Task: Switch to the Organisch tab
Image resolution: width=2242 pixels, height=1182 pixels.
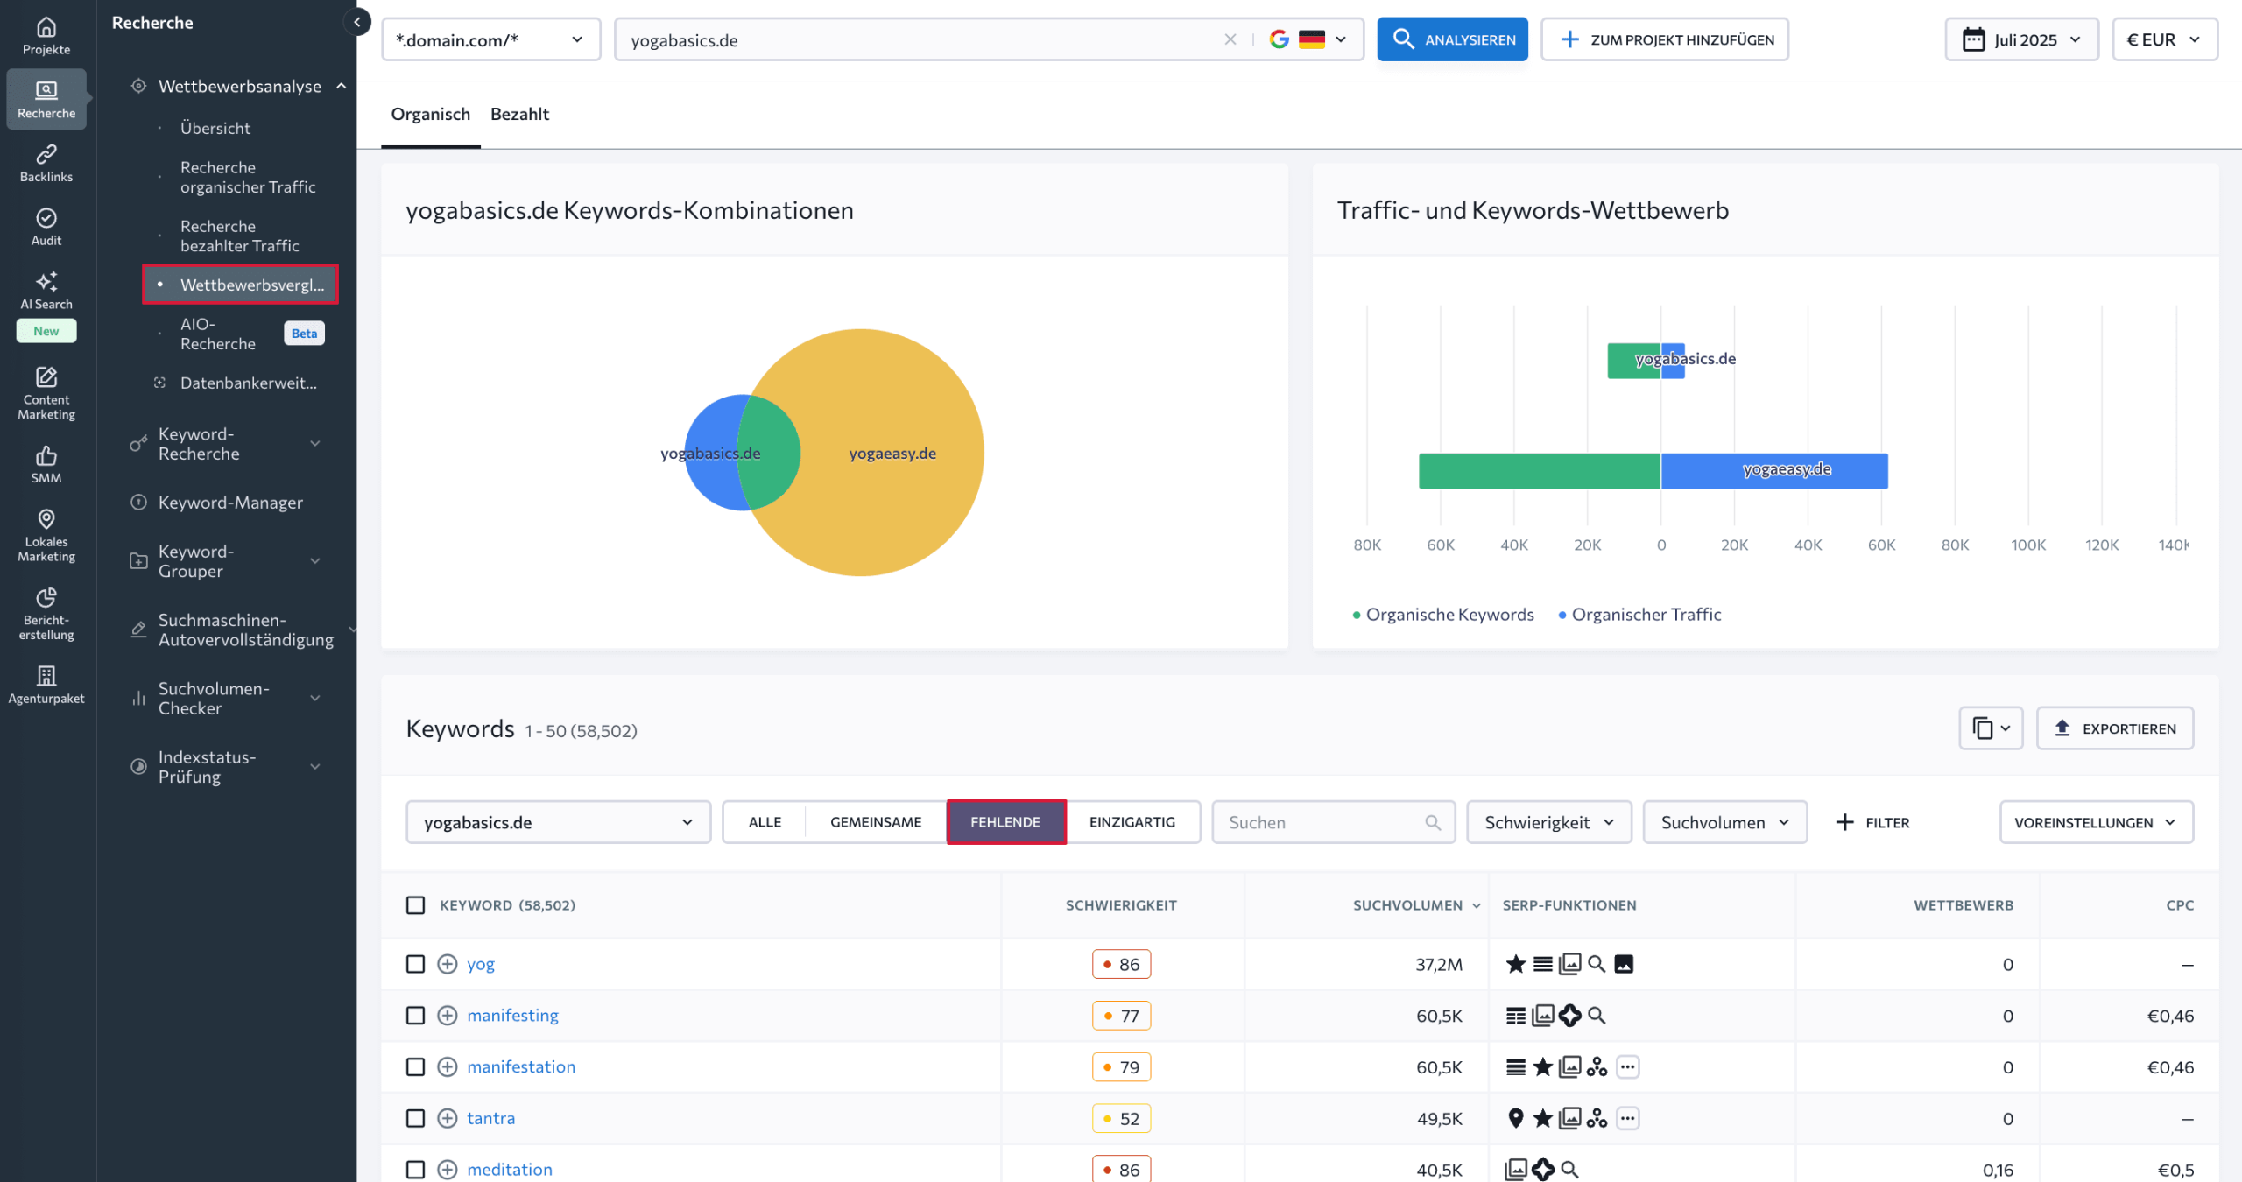Action: 431,114
